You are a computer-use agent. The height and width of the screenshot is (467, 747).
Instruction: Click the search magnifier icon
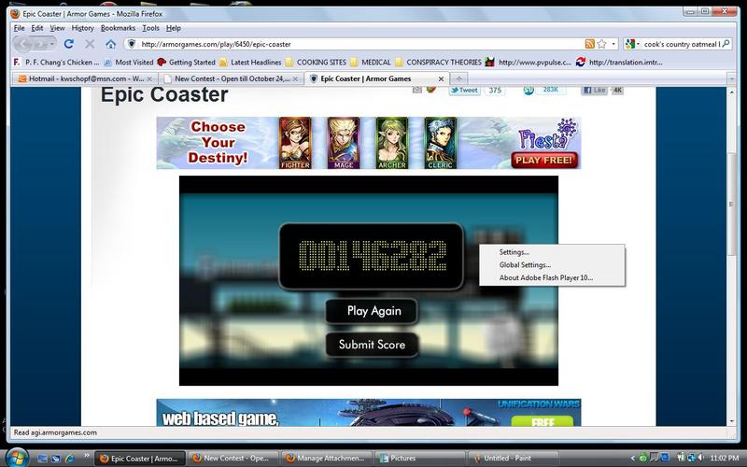726,44
